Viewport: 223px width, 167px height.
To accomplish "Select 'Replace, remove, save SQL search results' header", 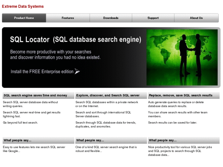I will [184, 95].
